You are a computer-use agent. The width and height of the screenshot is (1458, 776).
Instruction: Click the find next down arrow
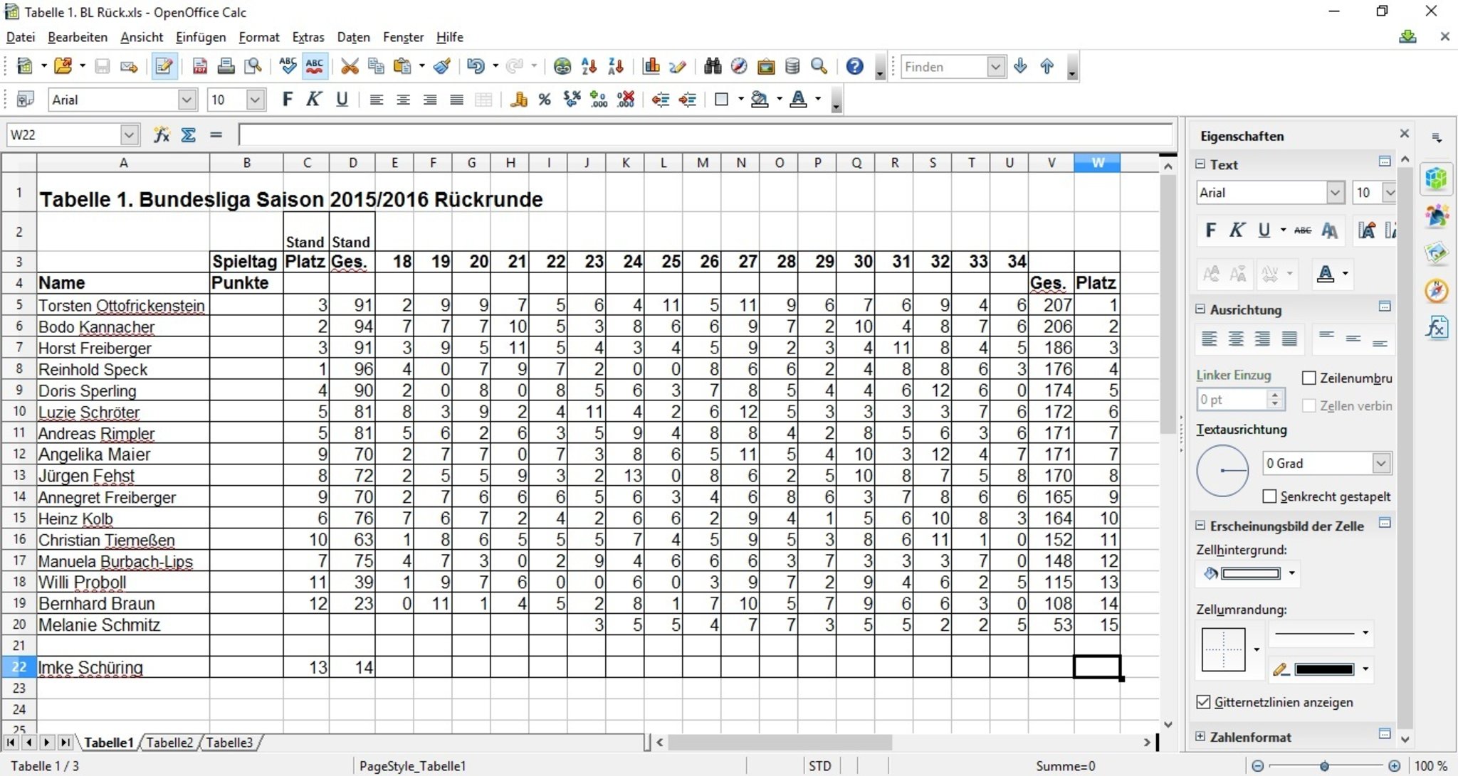1020,67
